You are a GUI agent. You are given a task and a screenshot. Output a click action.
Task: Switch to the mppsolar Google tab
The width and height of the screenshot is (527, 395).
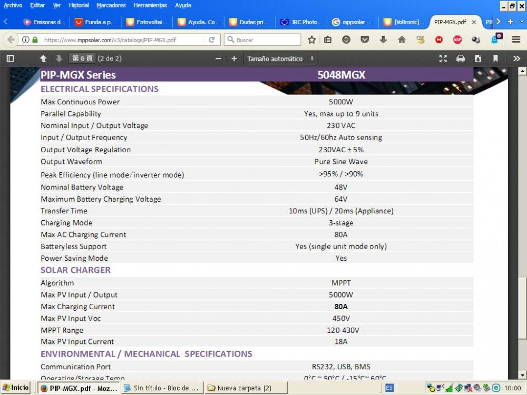[x=353, y=22]
